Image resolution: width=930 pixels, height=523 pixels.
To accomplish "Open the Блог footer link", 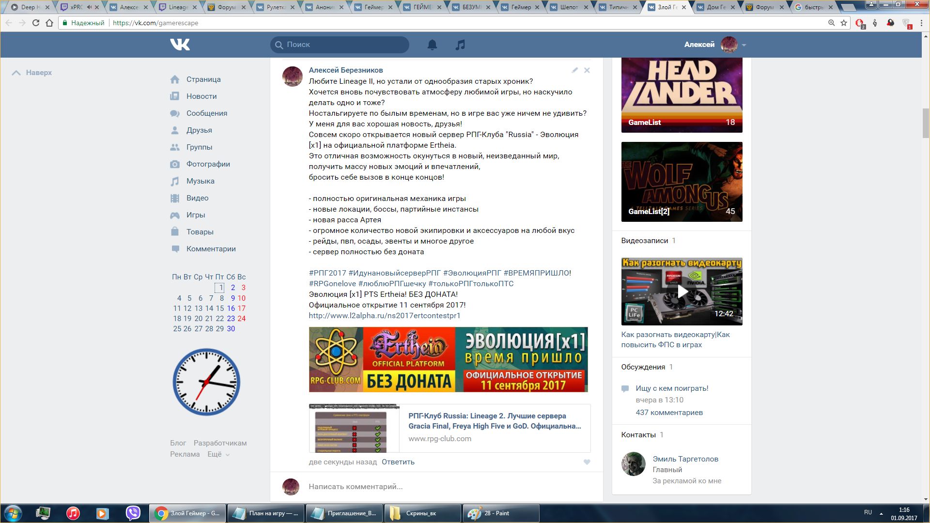I will pos(178,443).
